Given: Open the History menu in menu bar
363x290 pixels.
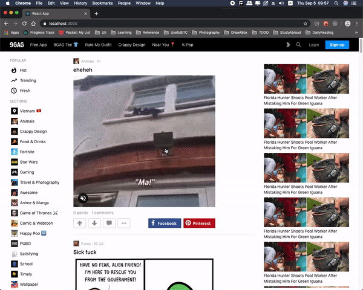Looking at the screenshot, I should click(80, 3).
